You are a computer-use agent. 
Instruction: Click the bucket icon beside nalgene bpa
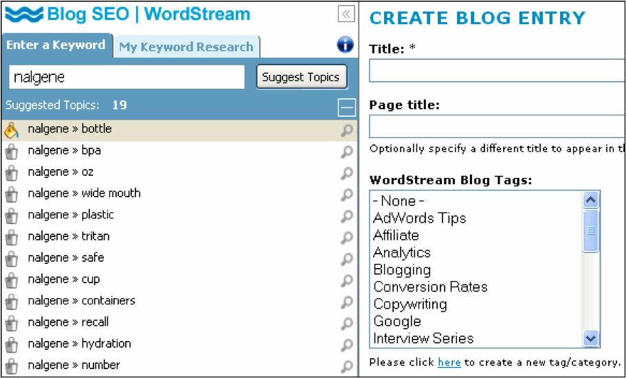tap(12, 152)
